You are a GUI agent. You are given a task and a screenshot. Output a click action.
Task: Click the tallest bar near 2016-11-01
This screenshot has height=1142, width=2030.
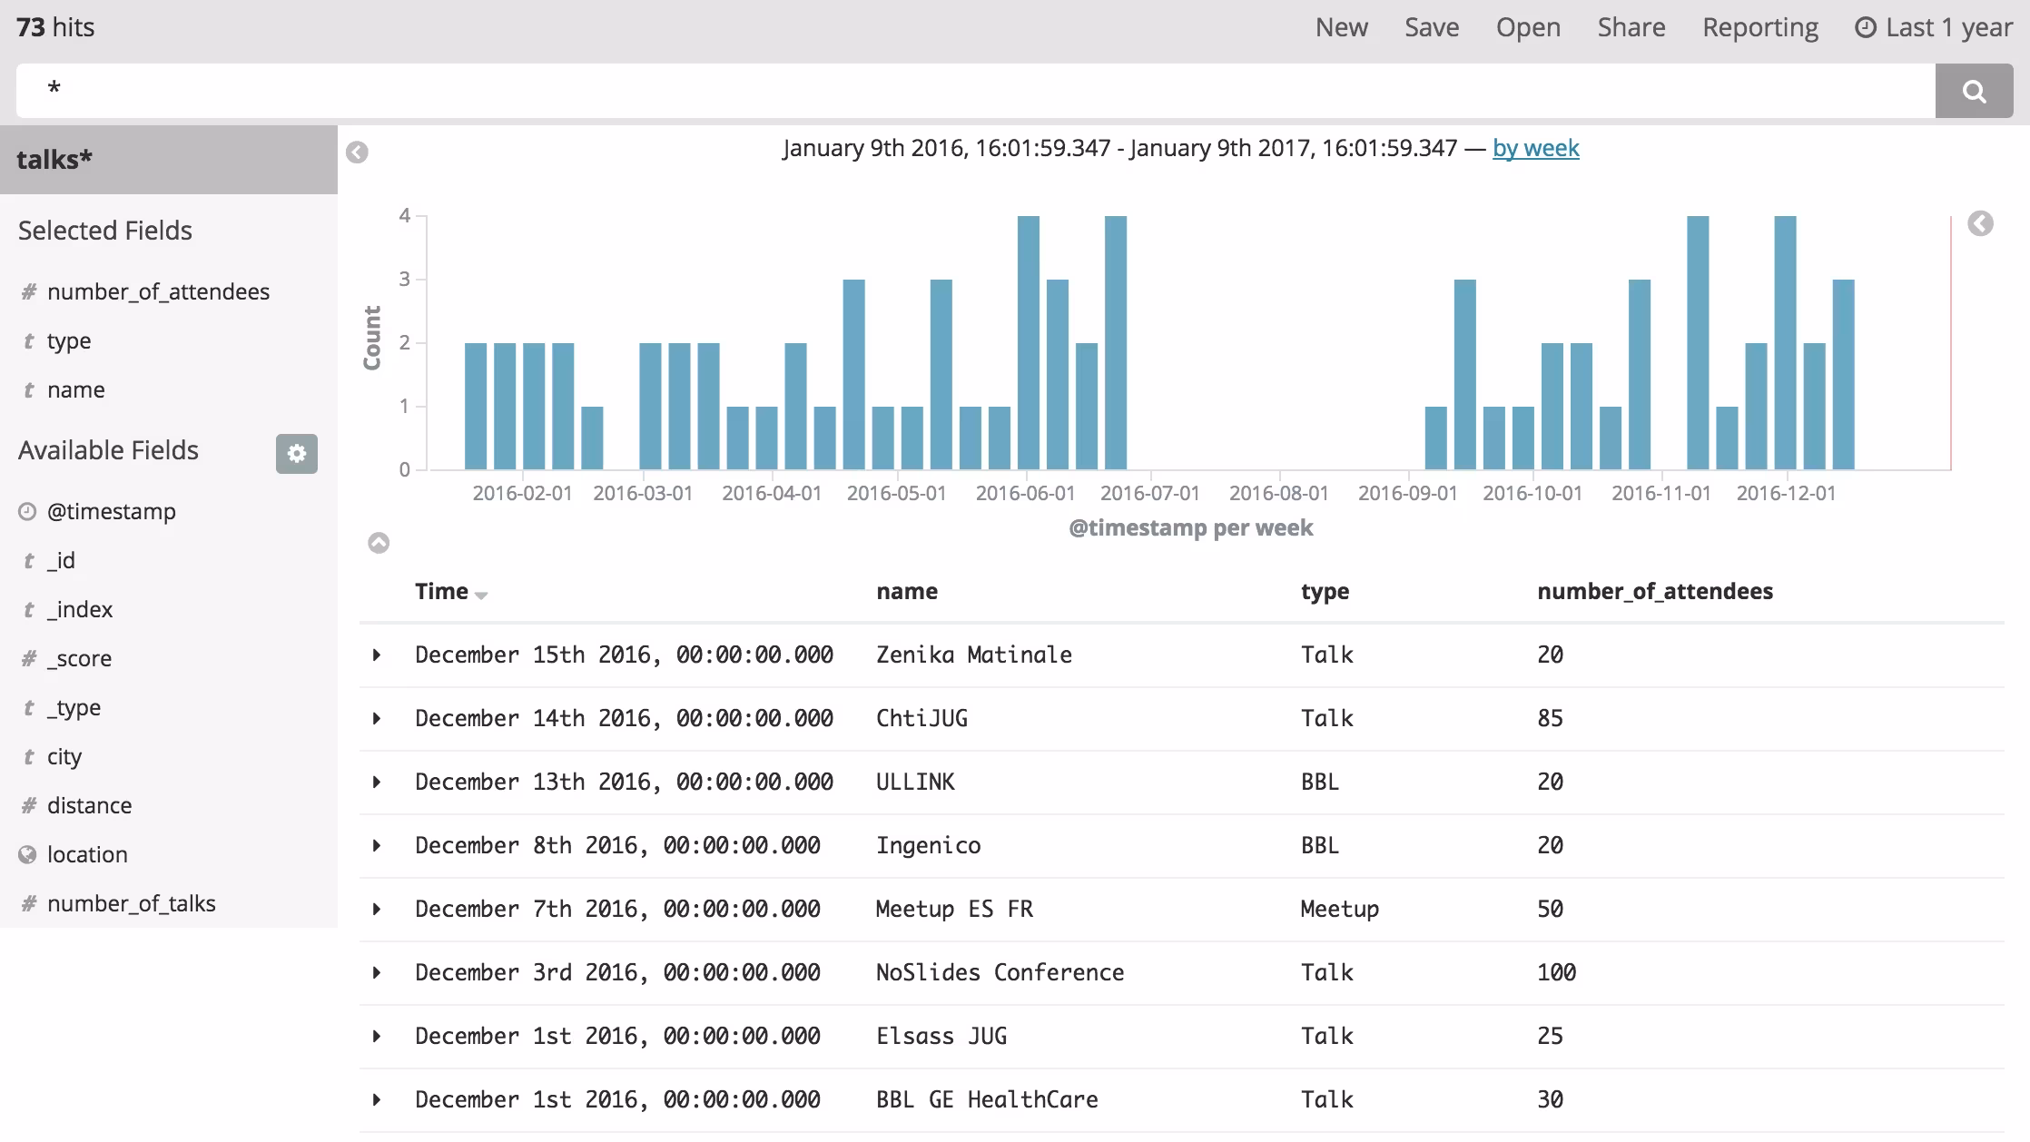coord(1697,342)
